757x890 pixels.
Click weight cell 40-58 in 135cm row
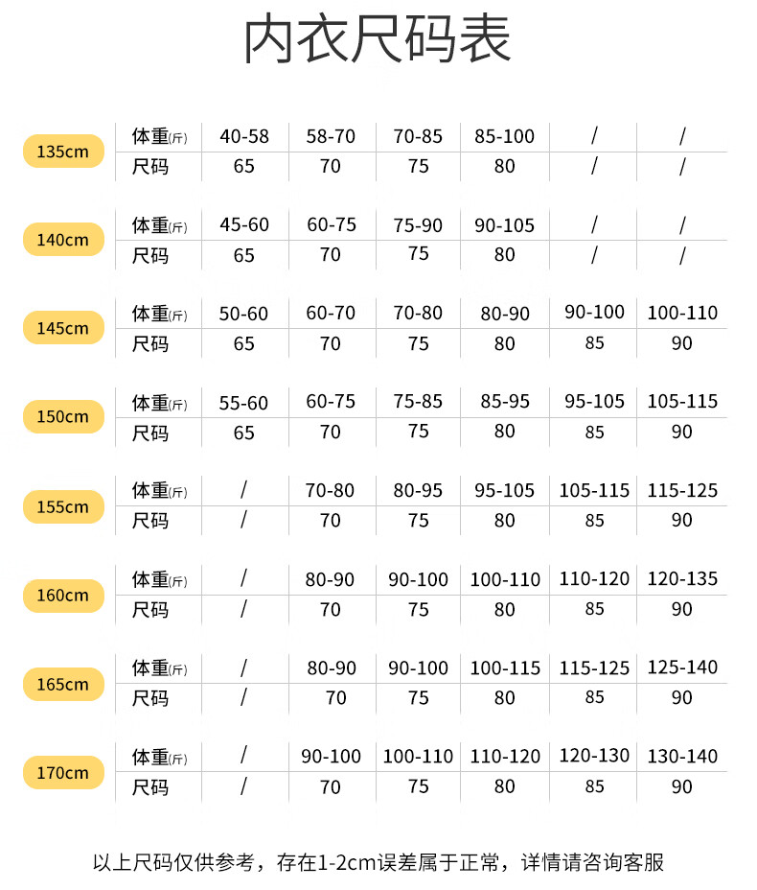(x=244, y=136)
